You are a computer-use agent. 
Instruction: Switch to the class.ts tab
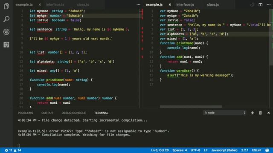point(83,5)
